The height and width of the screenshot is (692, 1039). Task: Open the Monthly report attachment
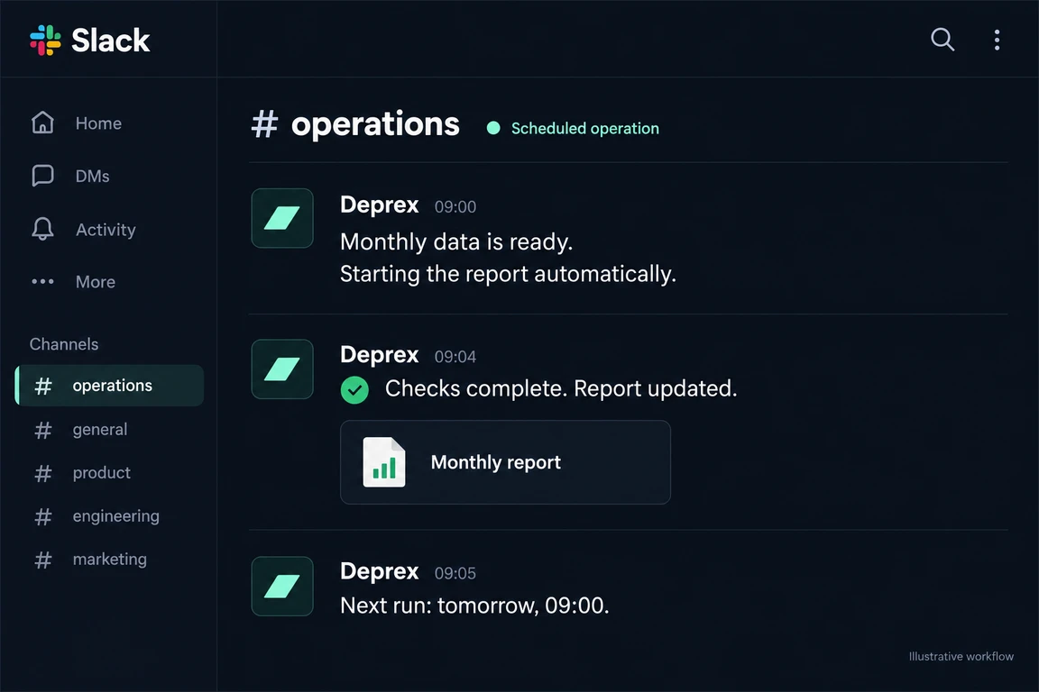coord(506,462)
